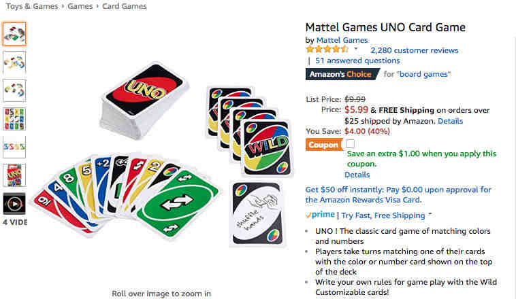Open the Toys & Games breadcrumb
The width and height of the screenshot is (516, 299).
[31, 6]
